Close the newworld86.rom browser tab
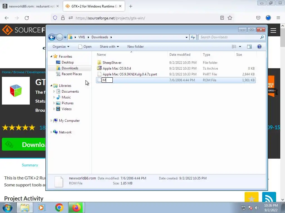Viewport: 285px width, 213px height. [58, 6]
